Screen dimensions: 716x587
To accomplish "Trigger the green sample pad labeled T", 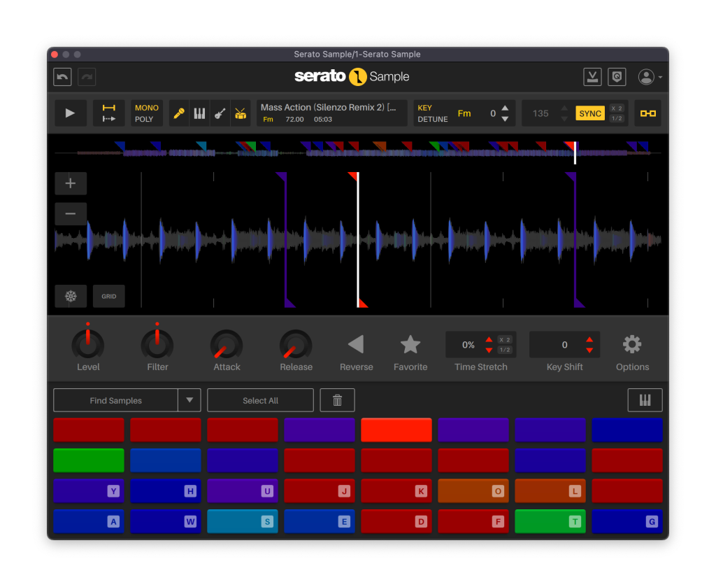I will [550, 521].
